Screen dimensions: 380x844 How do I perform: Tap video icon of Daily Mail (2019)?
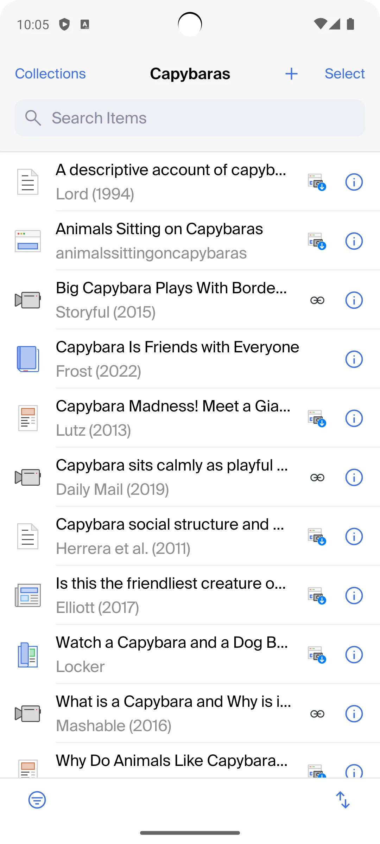click(28, 478)
